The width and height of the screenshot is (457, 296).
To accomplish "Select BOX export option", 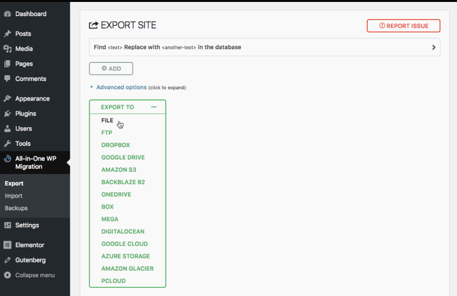I will click(x=107, y=207).
